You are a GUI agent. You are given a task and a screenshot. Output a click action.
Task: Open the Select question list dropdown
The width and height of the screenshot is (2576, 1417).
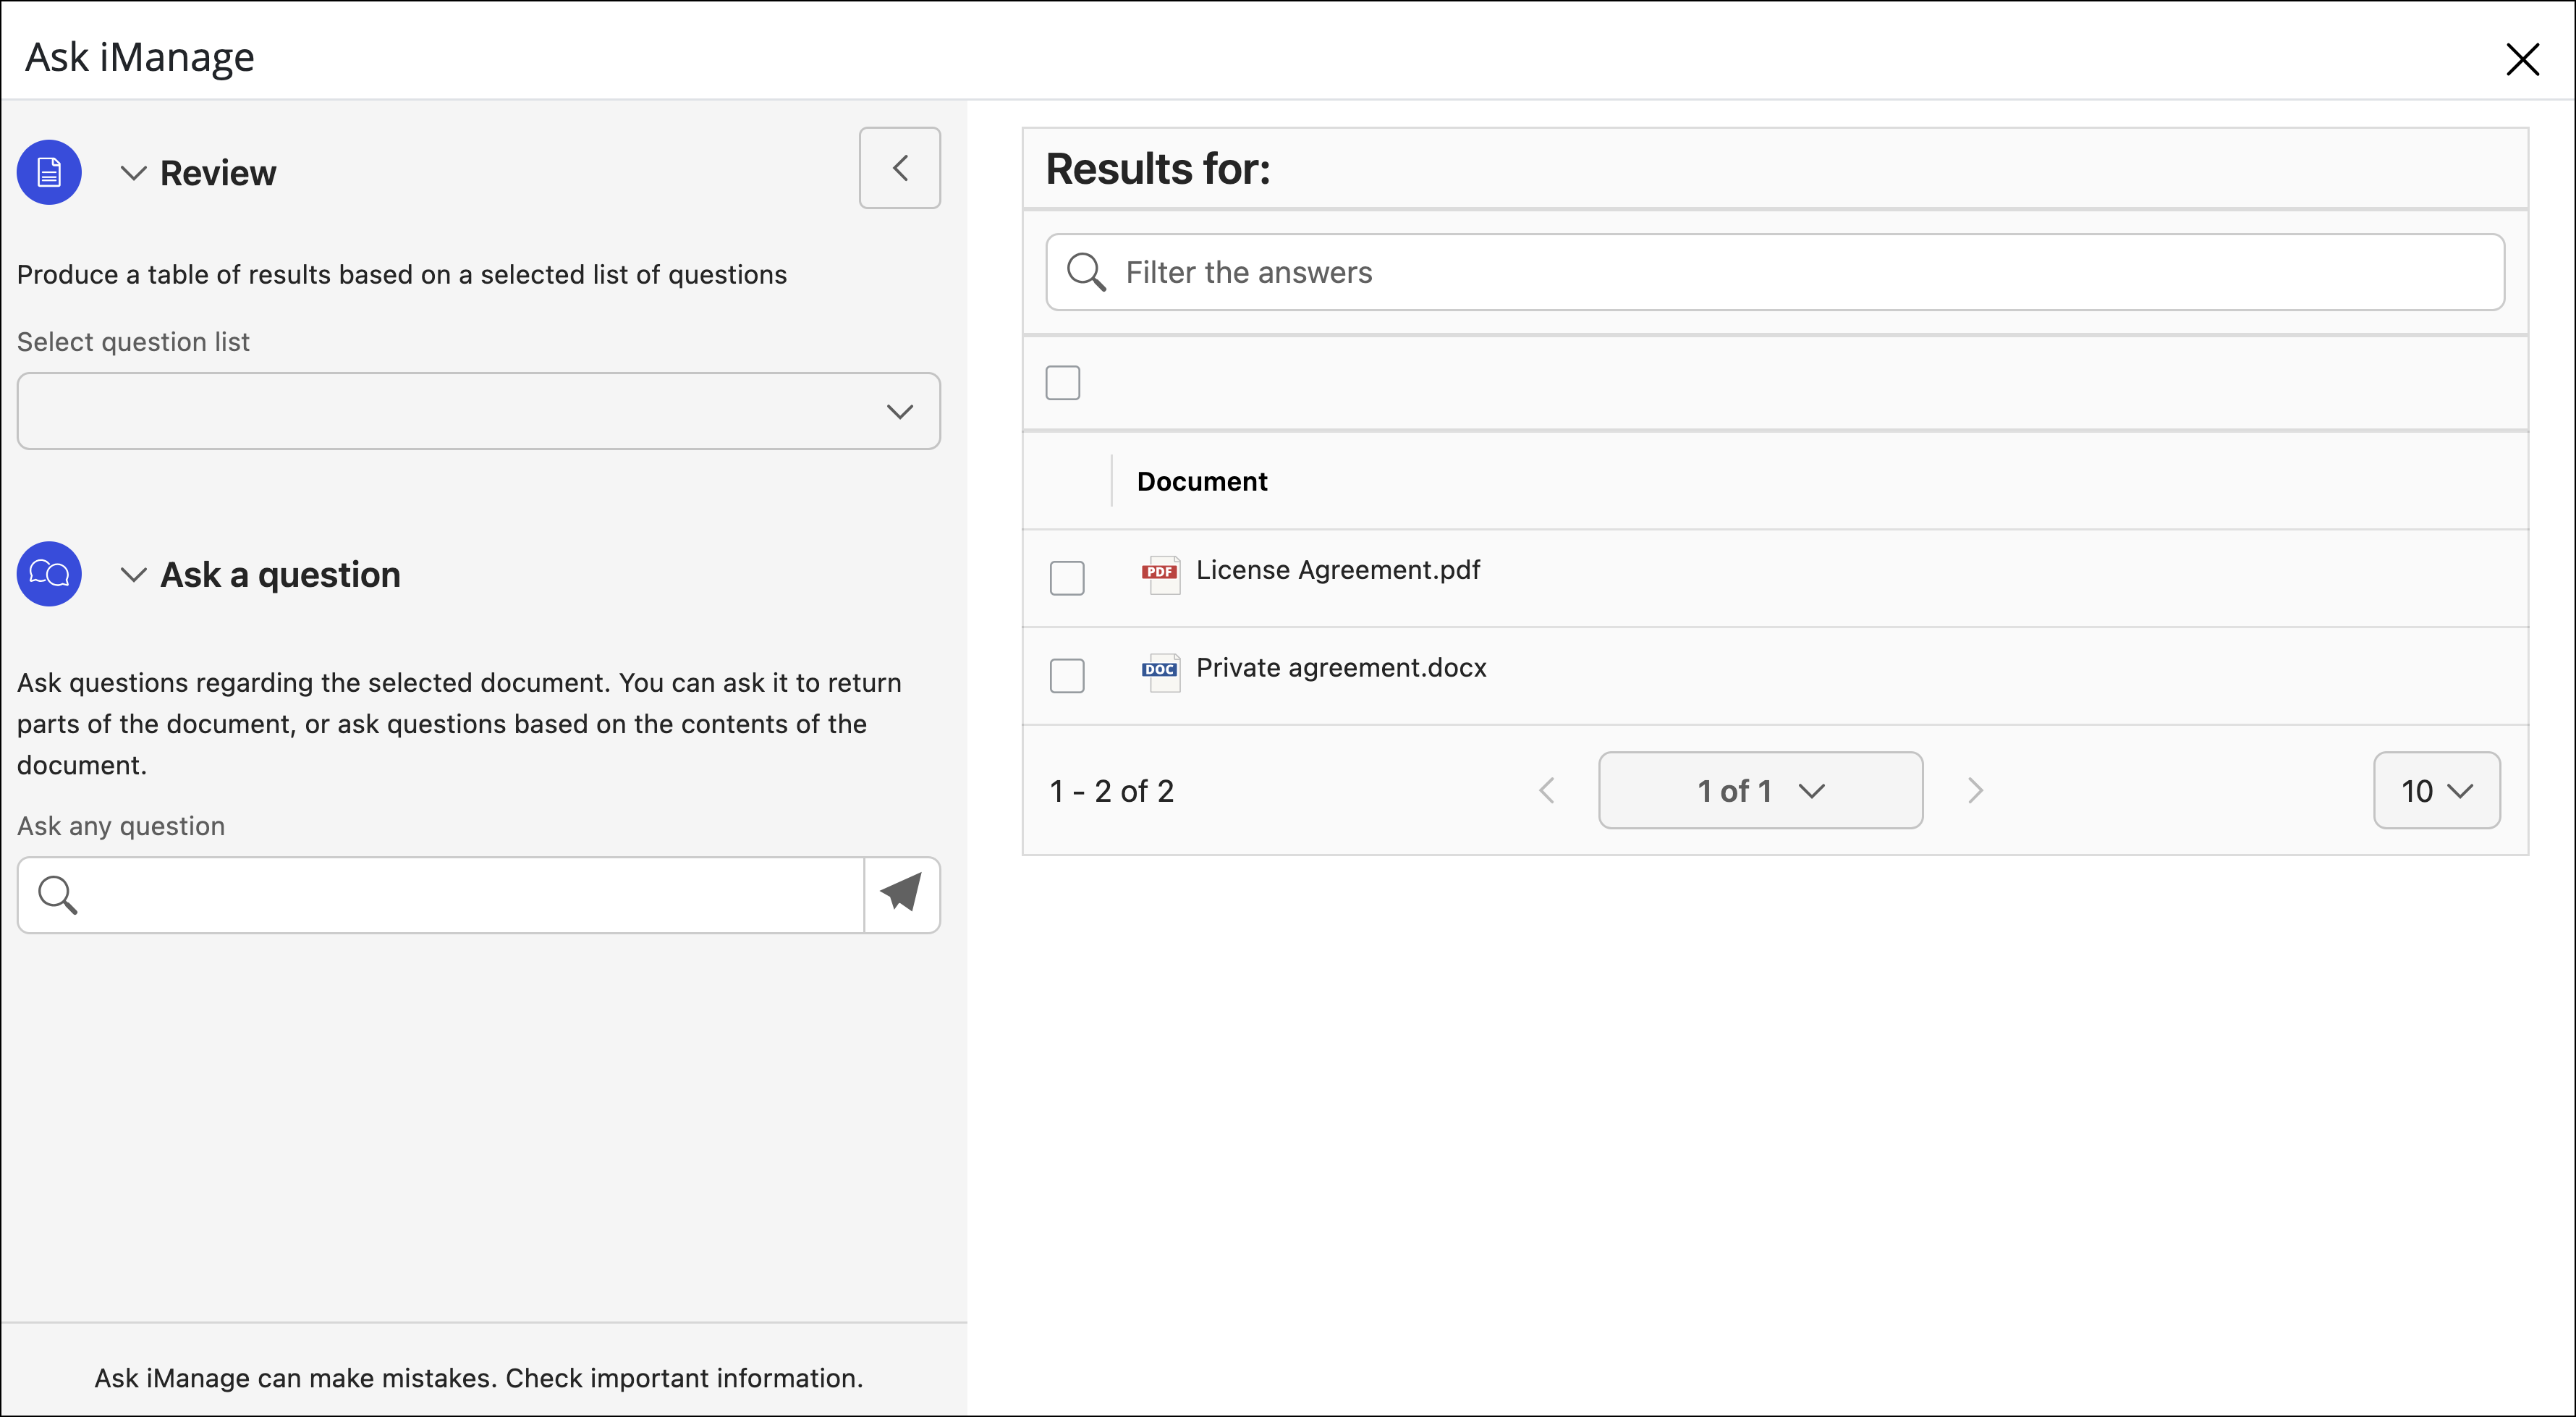478,411
